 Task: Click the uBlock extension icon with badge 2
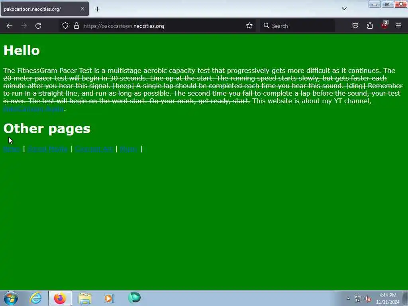[384, 25]
